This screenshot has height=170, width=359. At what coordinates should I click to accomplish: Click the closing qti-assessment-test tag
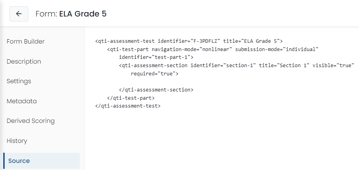tap(128, 106)
